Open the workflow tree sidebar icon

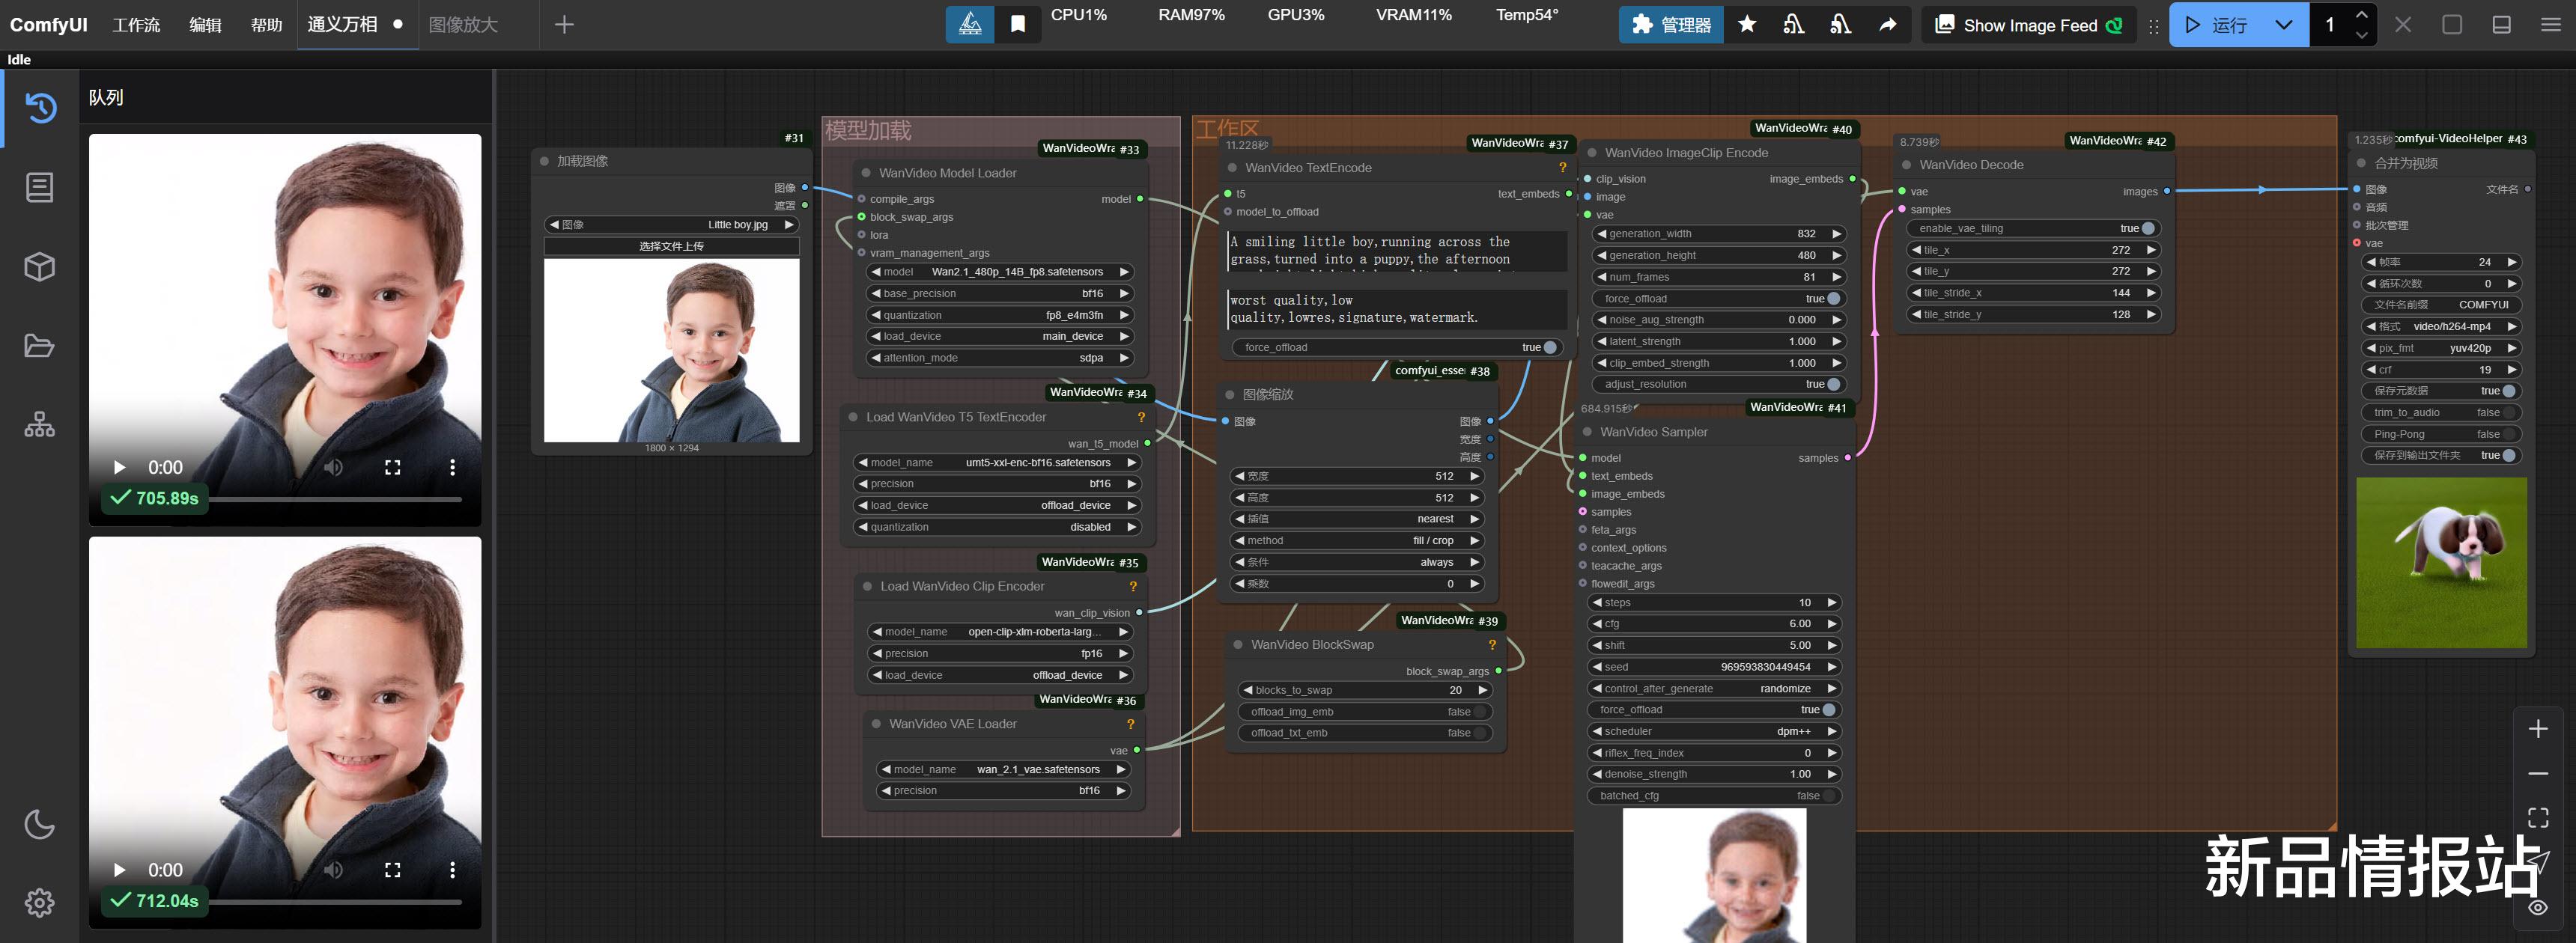[x=40, y=426]
